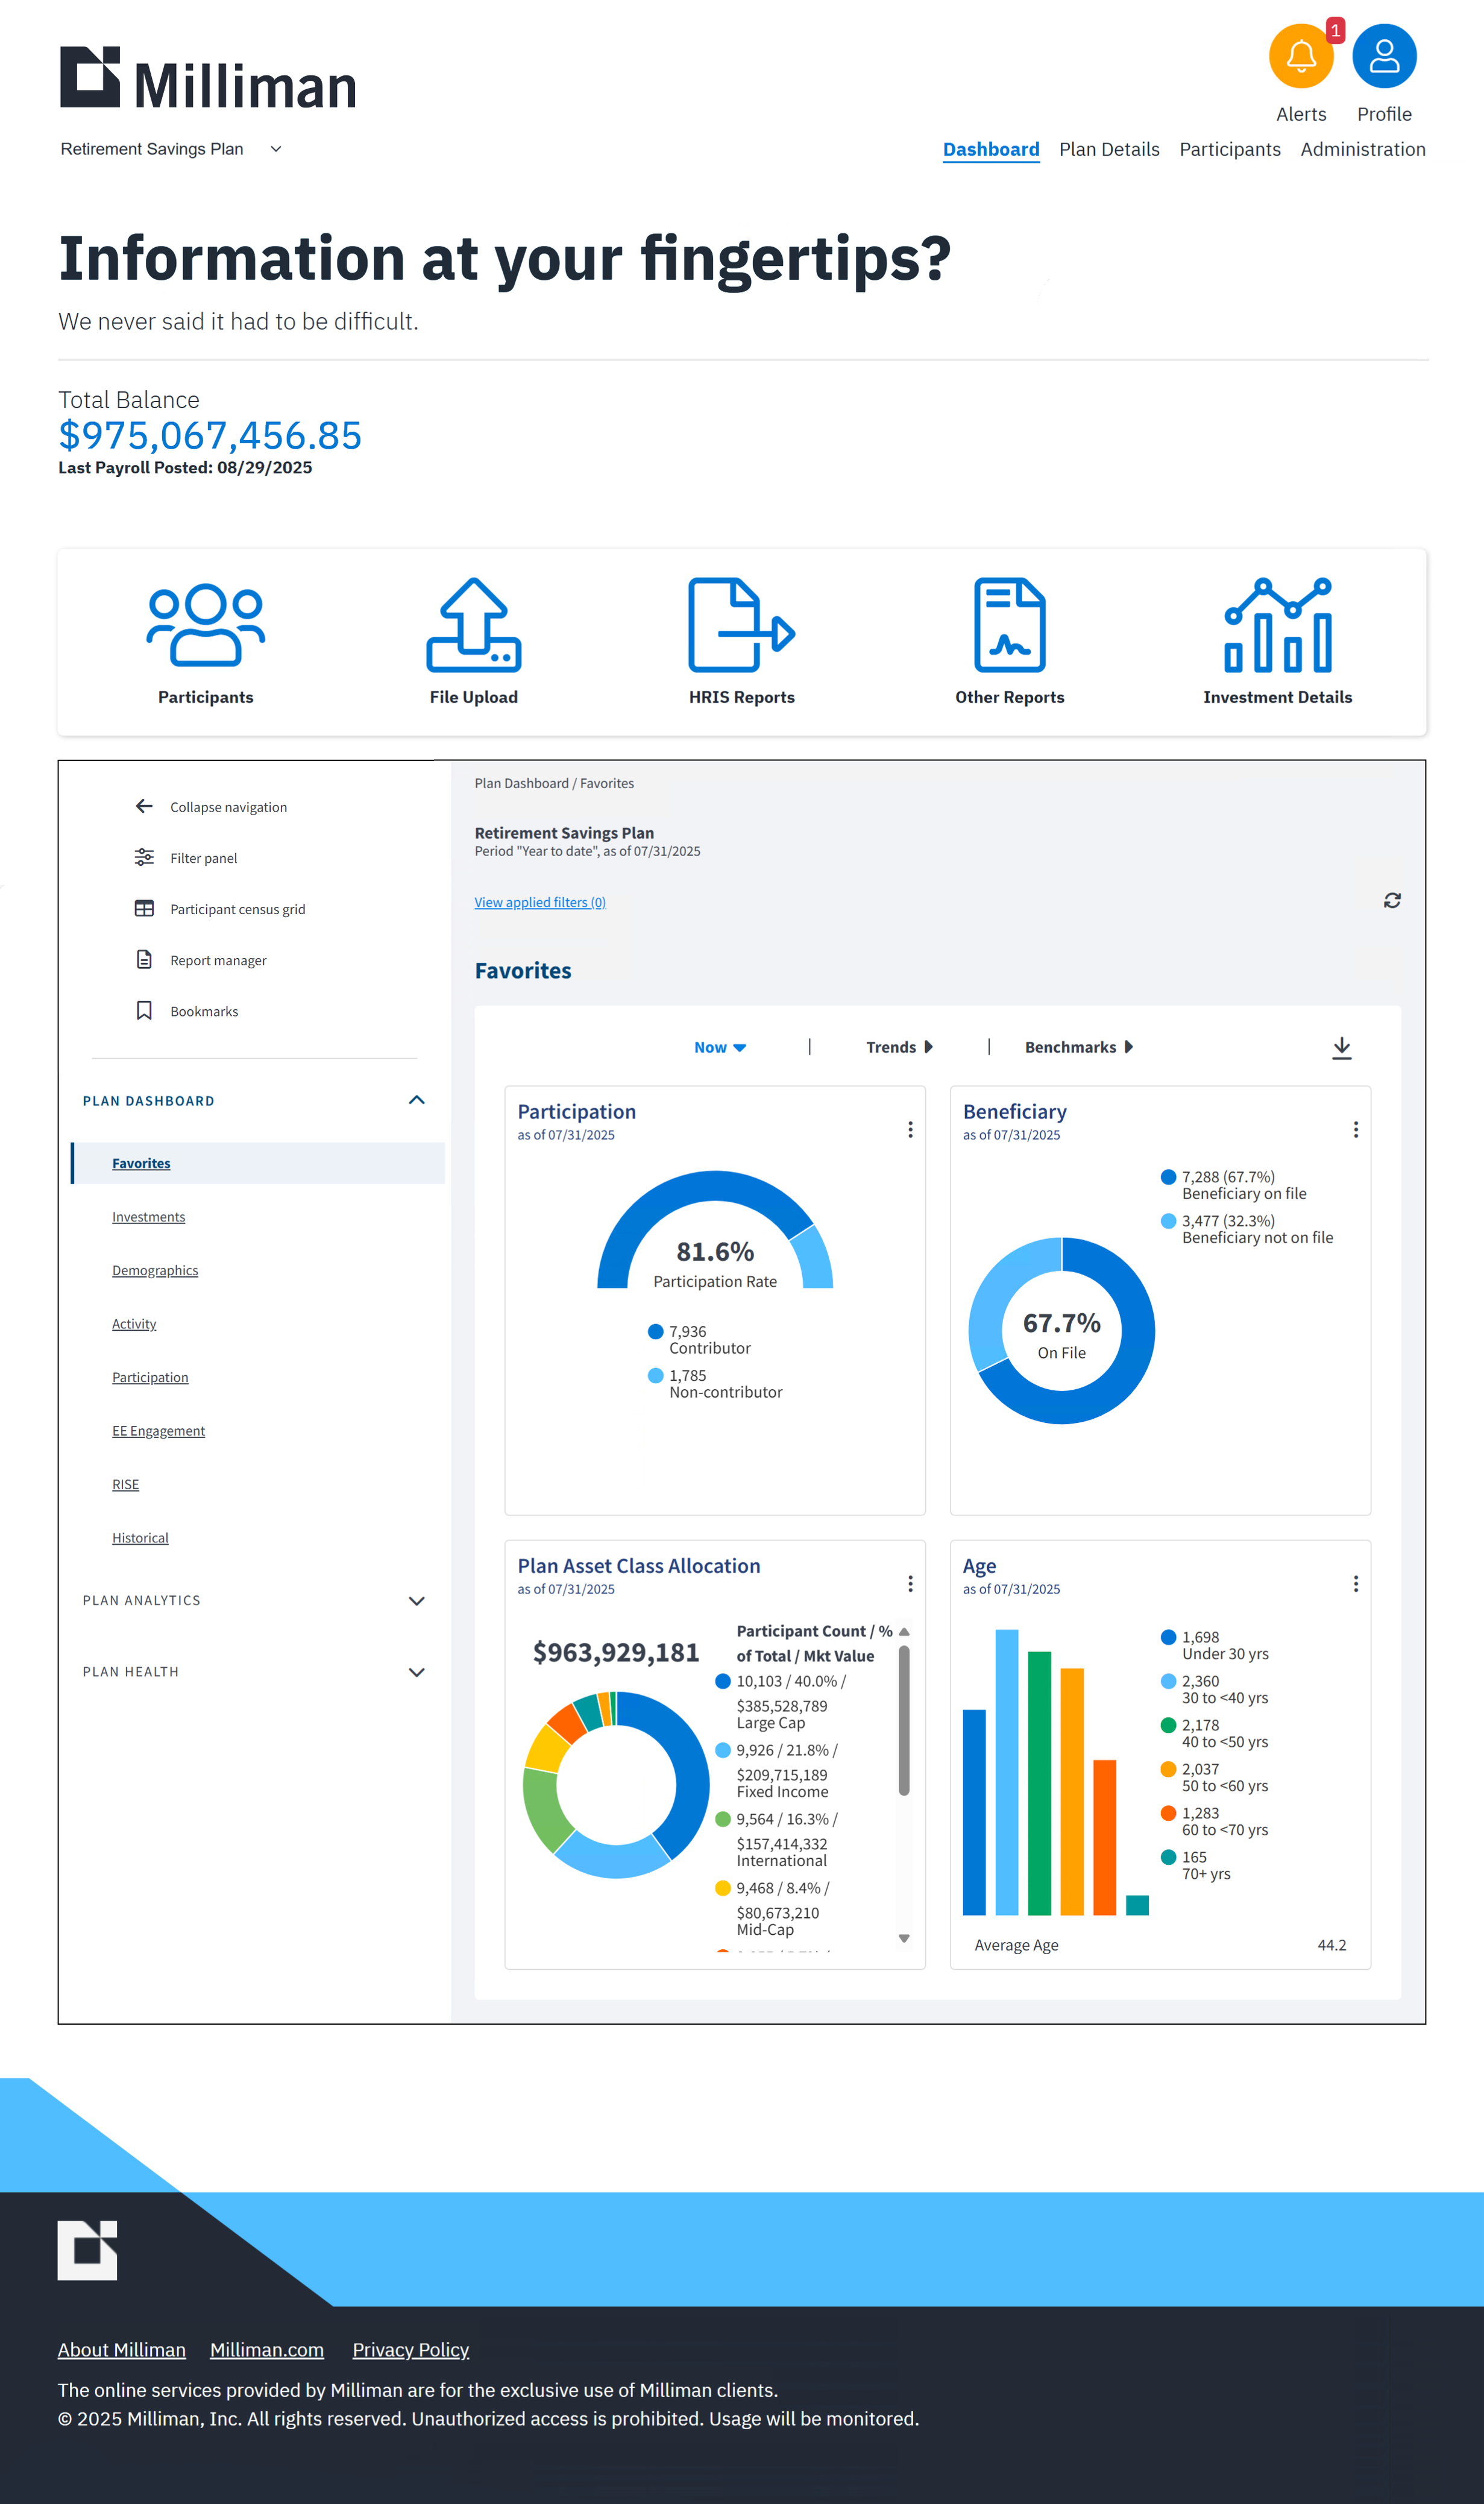Expand the Plan Analytics section
This screenshot has height=2504, width=1484.
[x=416, y=1600]
